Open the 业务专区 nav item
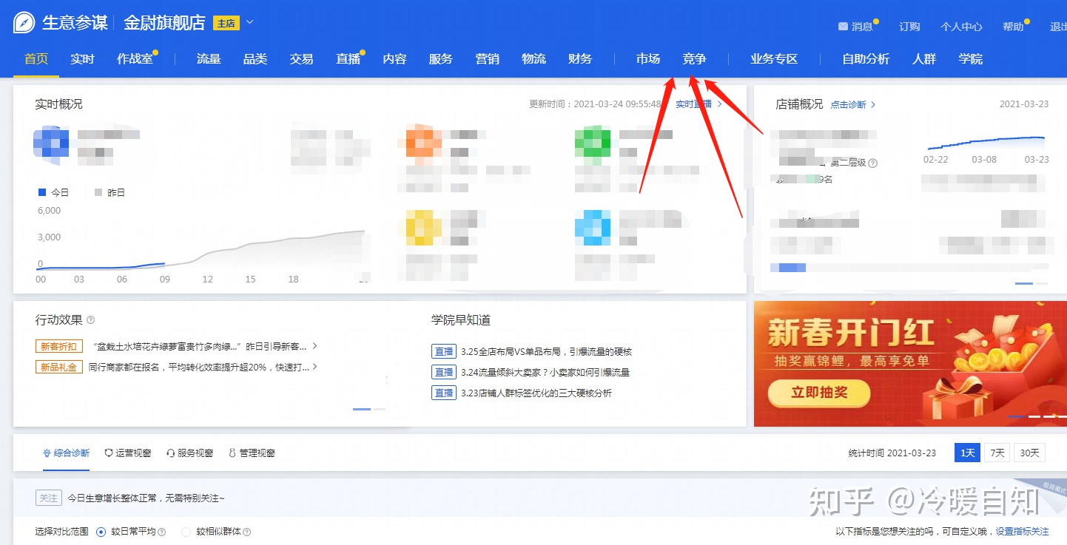The height and width of the screenshot is (545, 1067). point(774,58)
